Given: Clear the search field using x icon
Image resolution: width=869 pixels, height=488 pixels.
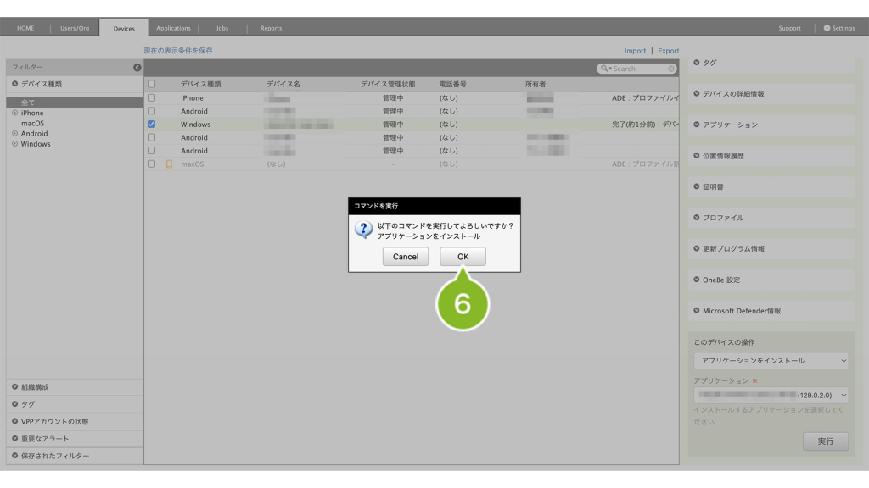Looking at the screenshot, I should pos(671,69).
